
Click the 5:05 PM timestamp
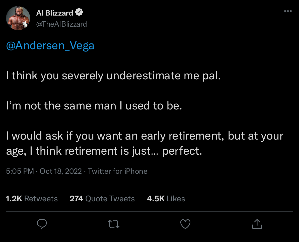pyautogui.click(x=20, y=171)
